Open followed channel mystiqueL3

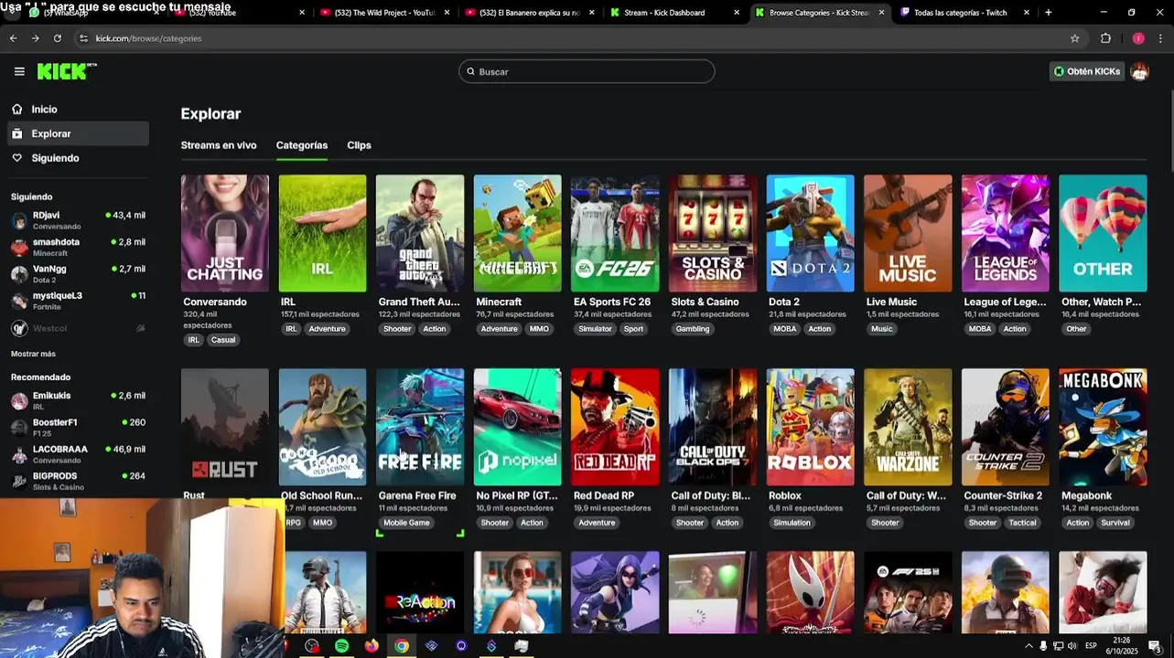[x=78, y=300]
